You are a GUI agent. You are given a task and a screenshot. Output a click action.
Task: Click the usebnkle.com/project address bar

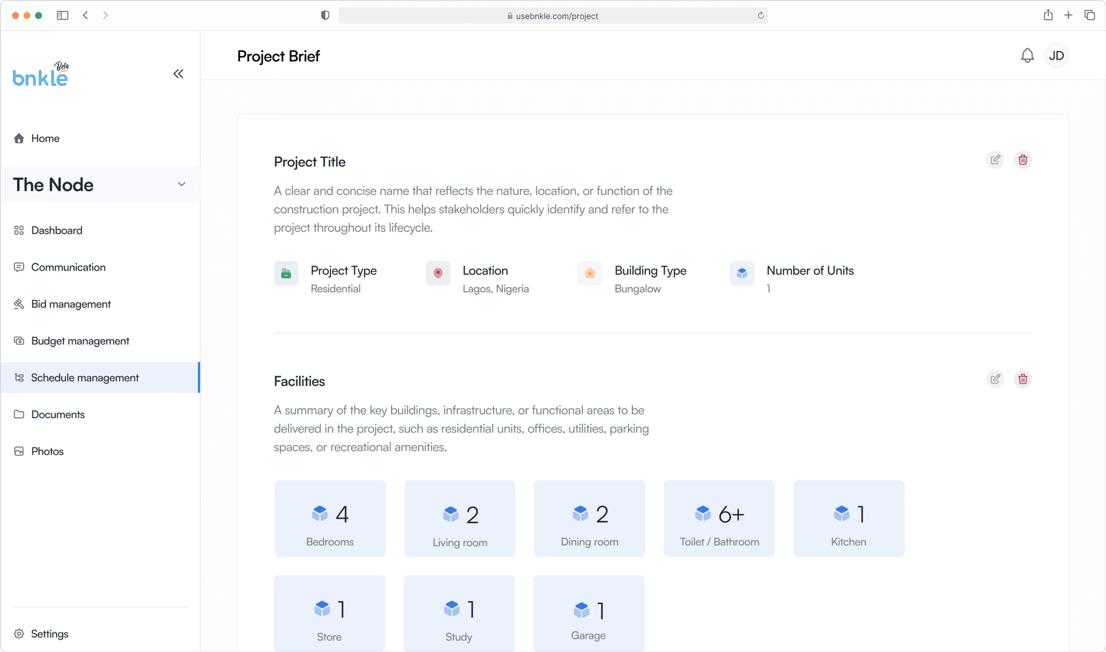pos(553,16)
